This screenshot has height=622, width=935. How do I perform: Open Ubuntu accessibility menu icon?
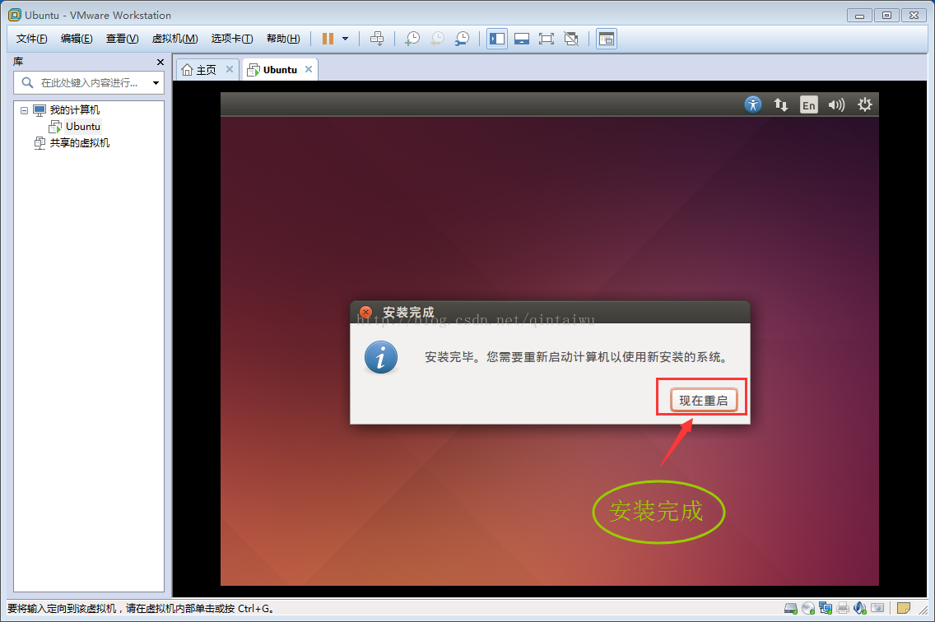pos(753,105)
